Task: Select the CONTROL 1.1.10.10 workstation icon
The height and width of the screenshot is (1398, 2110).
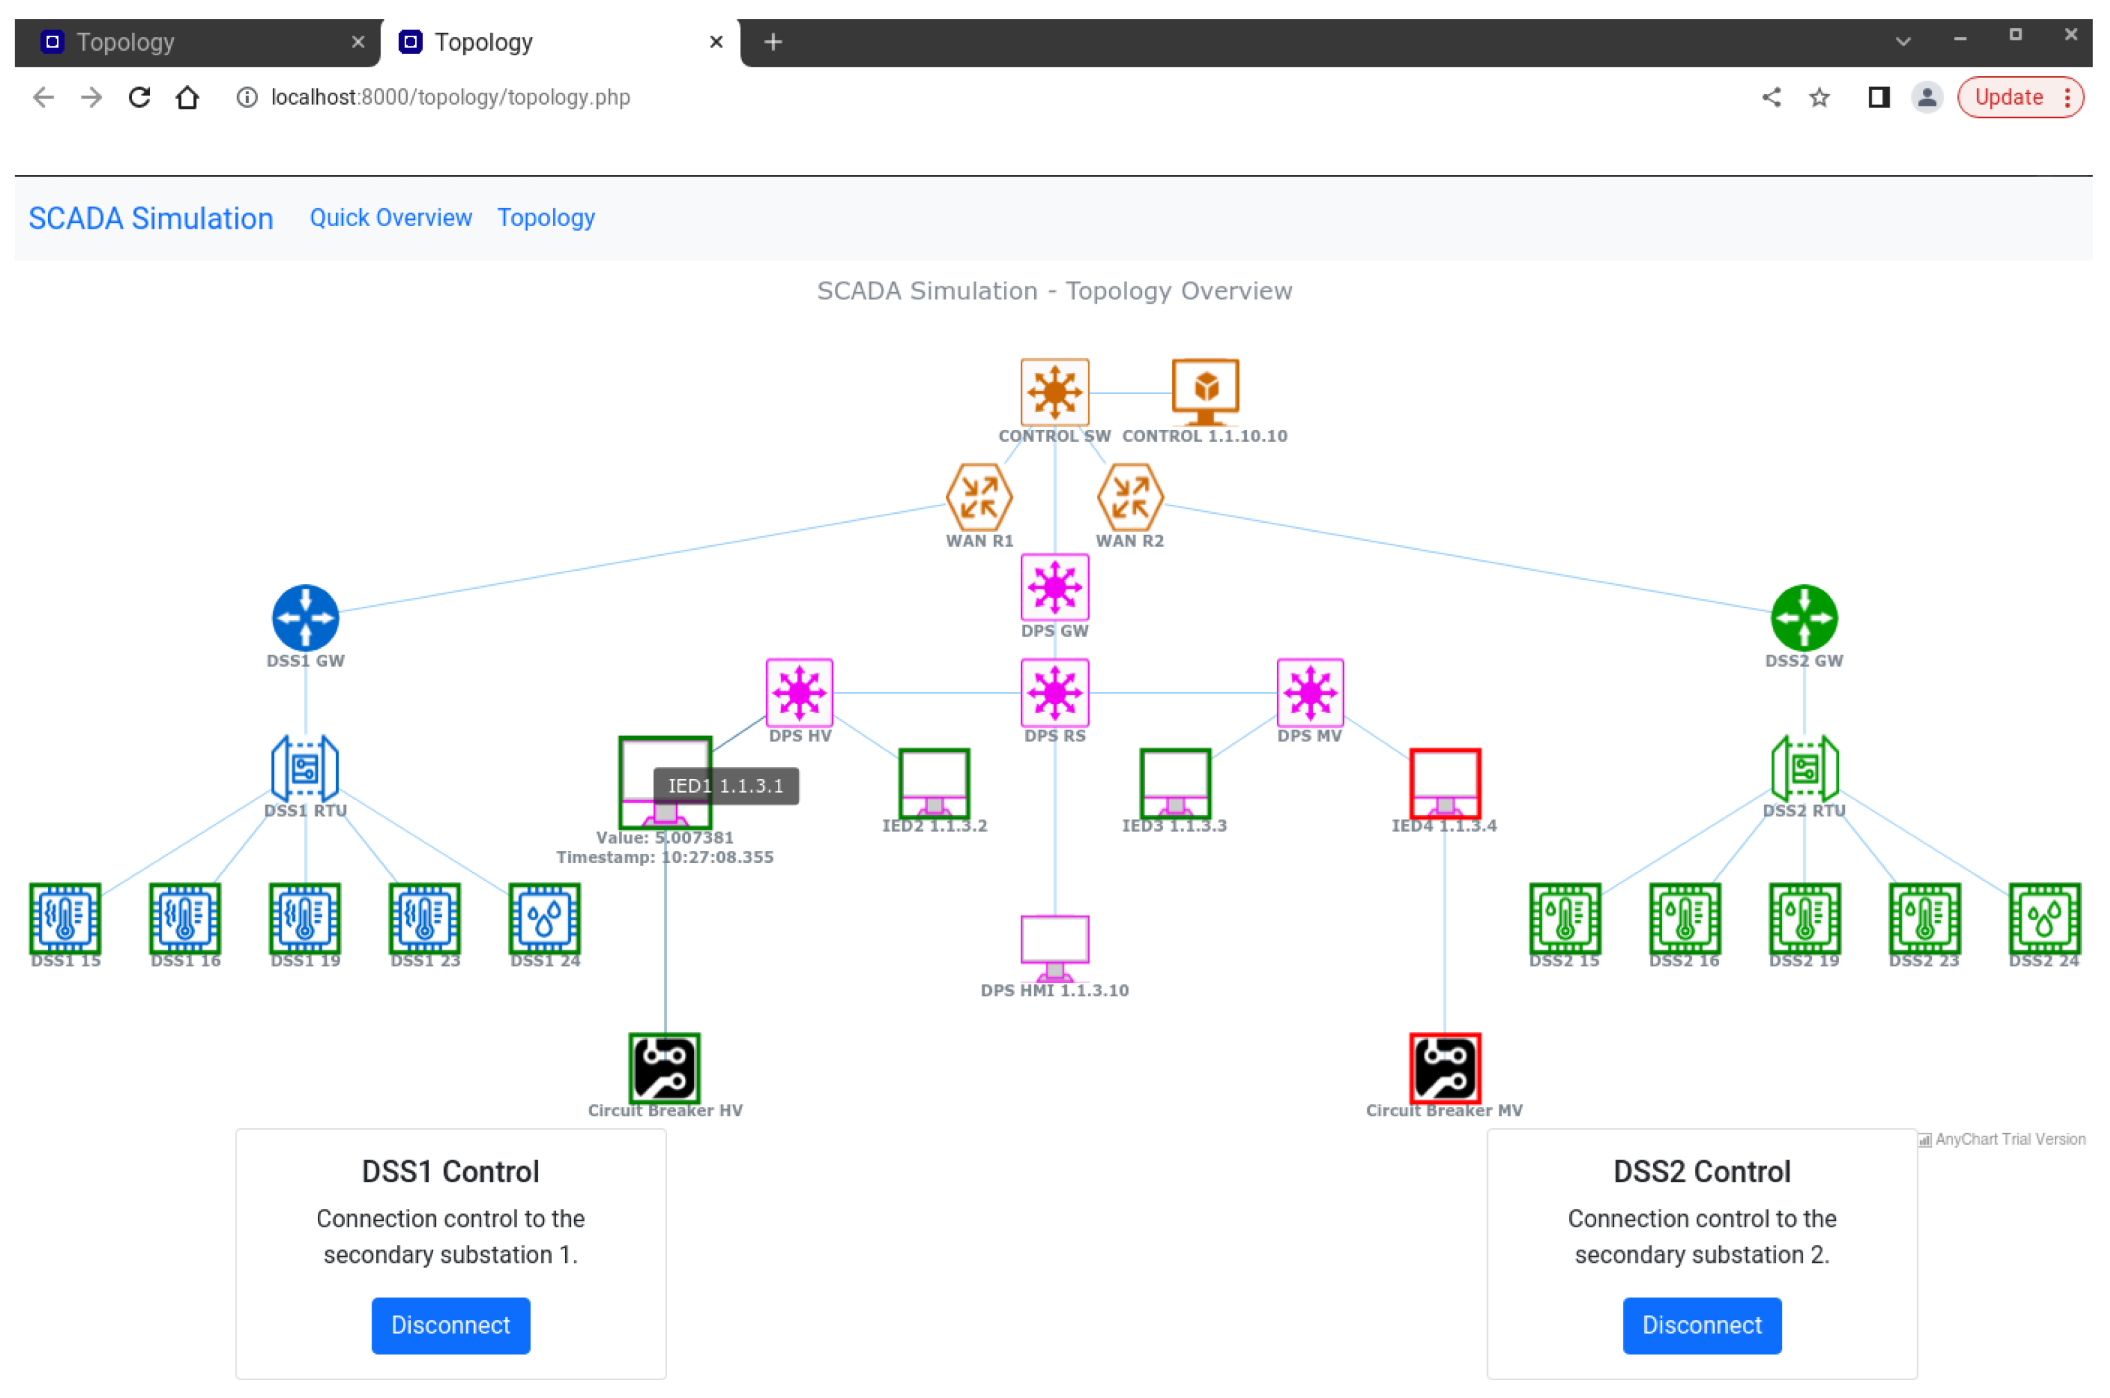Action: pos(1205,392)
